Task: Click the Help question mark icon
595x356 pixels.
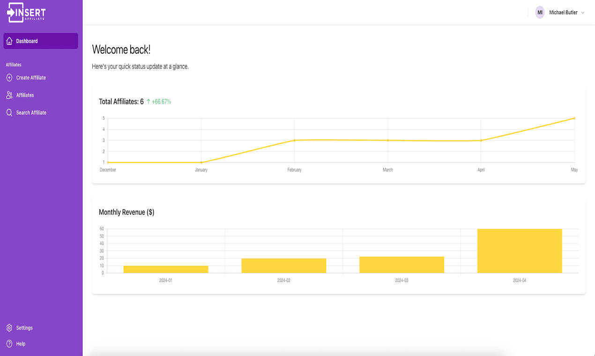Action: coord(9,344)
